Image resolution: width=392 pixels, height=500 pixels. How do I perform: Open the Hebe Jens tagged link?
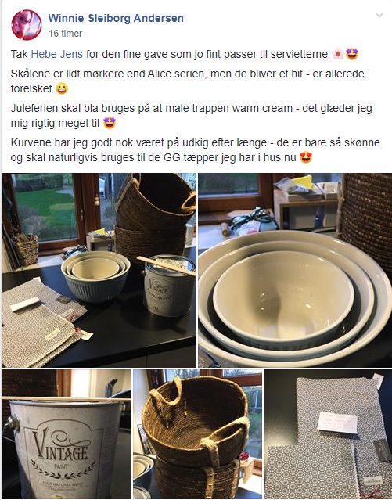pyautogui.click(x=57, y=54)
